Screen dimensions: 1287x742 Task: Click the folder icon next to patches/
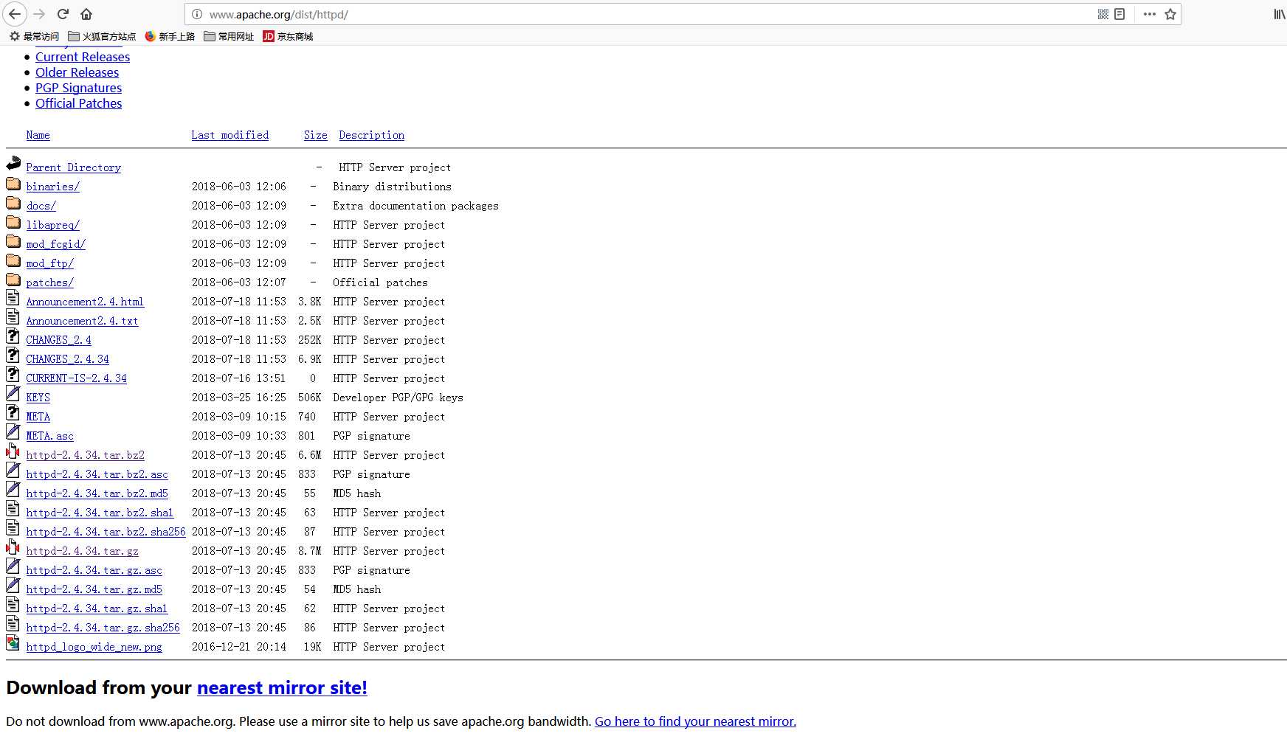[x=13, y=280]
